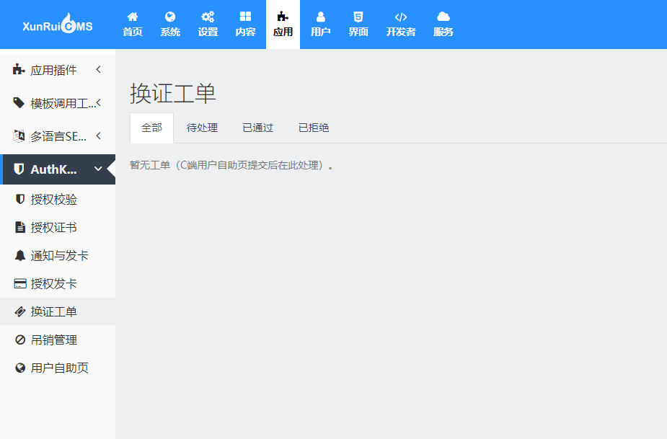This screenshot has width=667, height=439.
Task: Click the XunRuiCMS logo
Action: tap(58, 23)
